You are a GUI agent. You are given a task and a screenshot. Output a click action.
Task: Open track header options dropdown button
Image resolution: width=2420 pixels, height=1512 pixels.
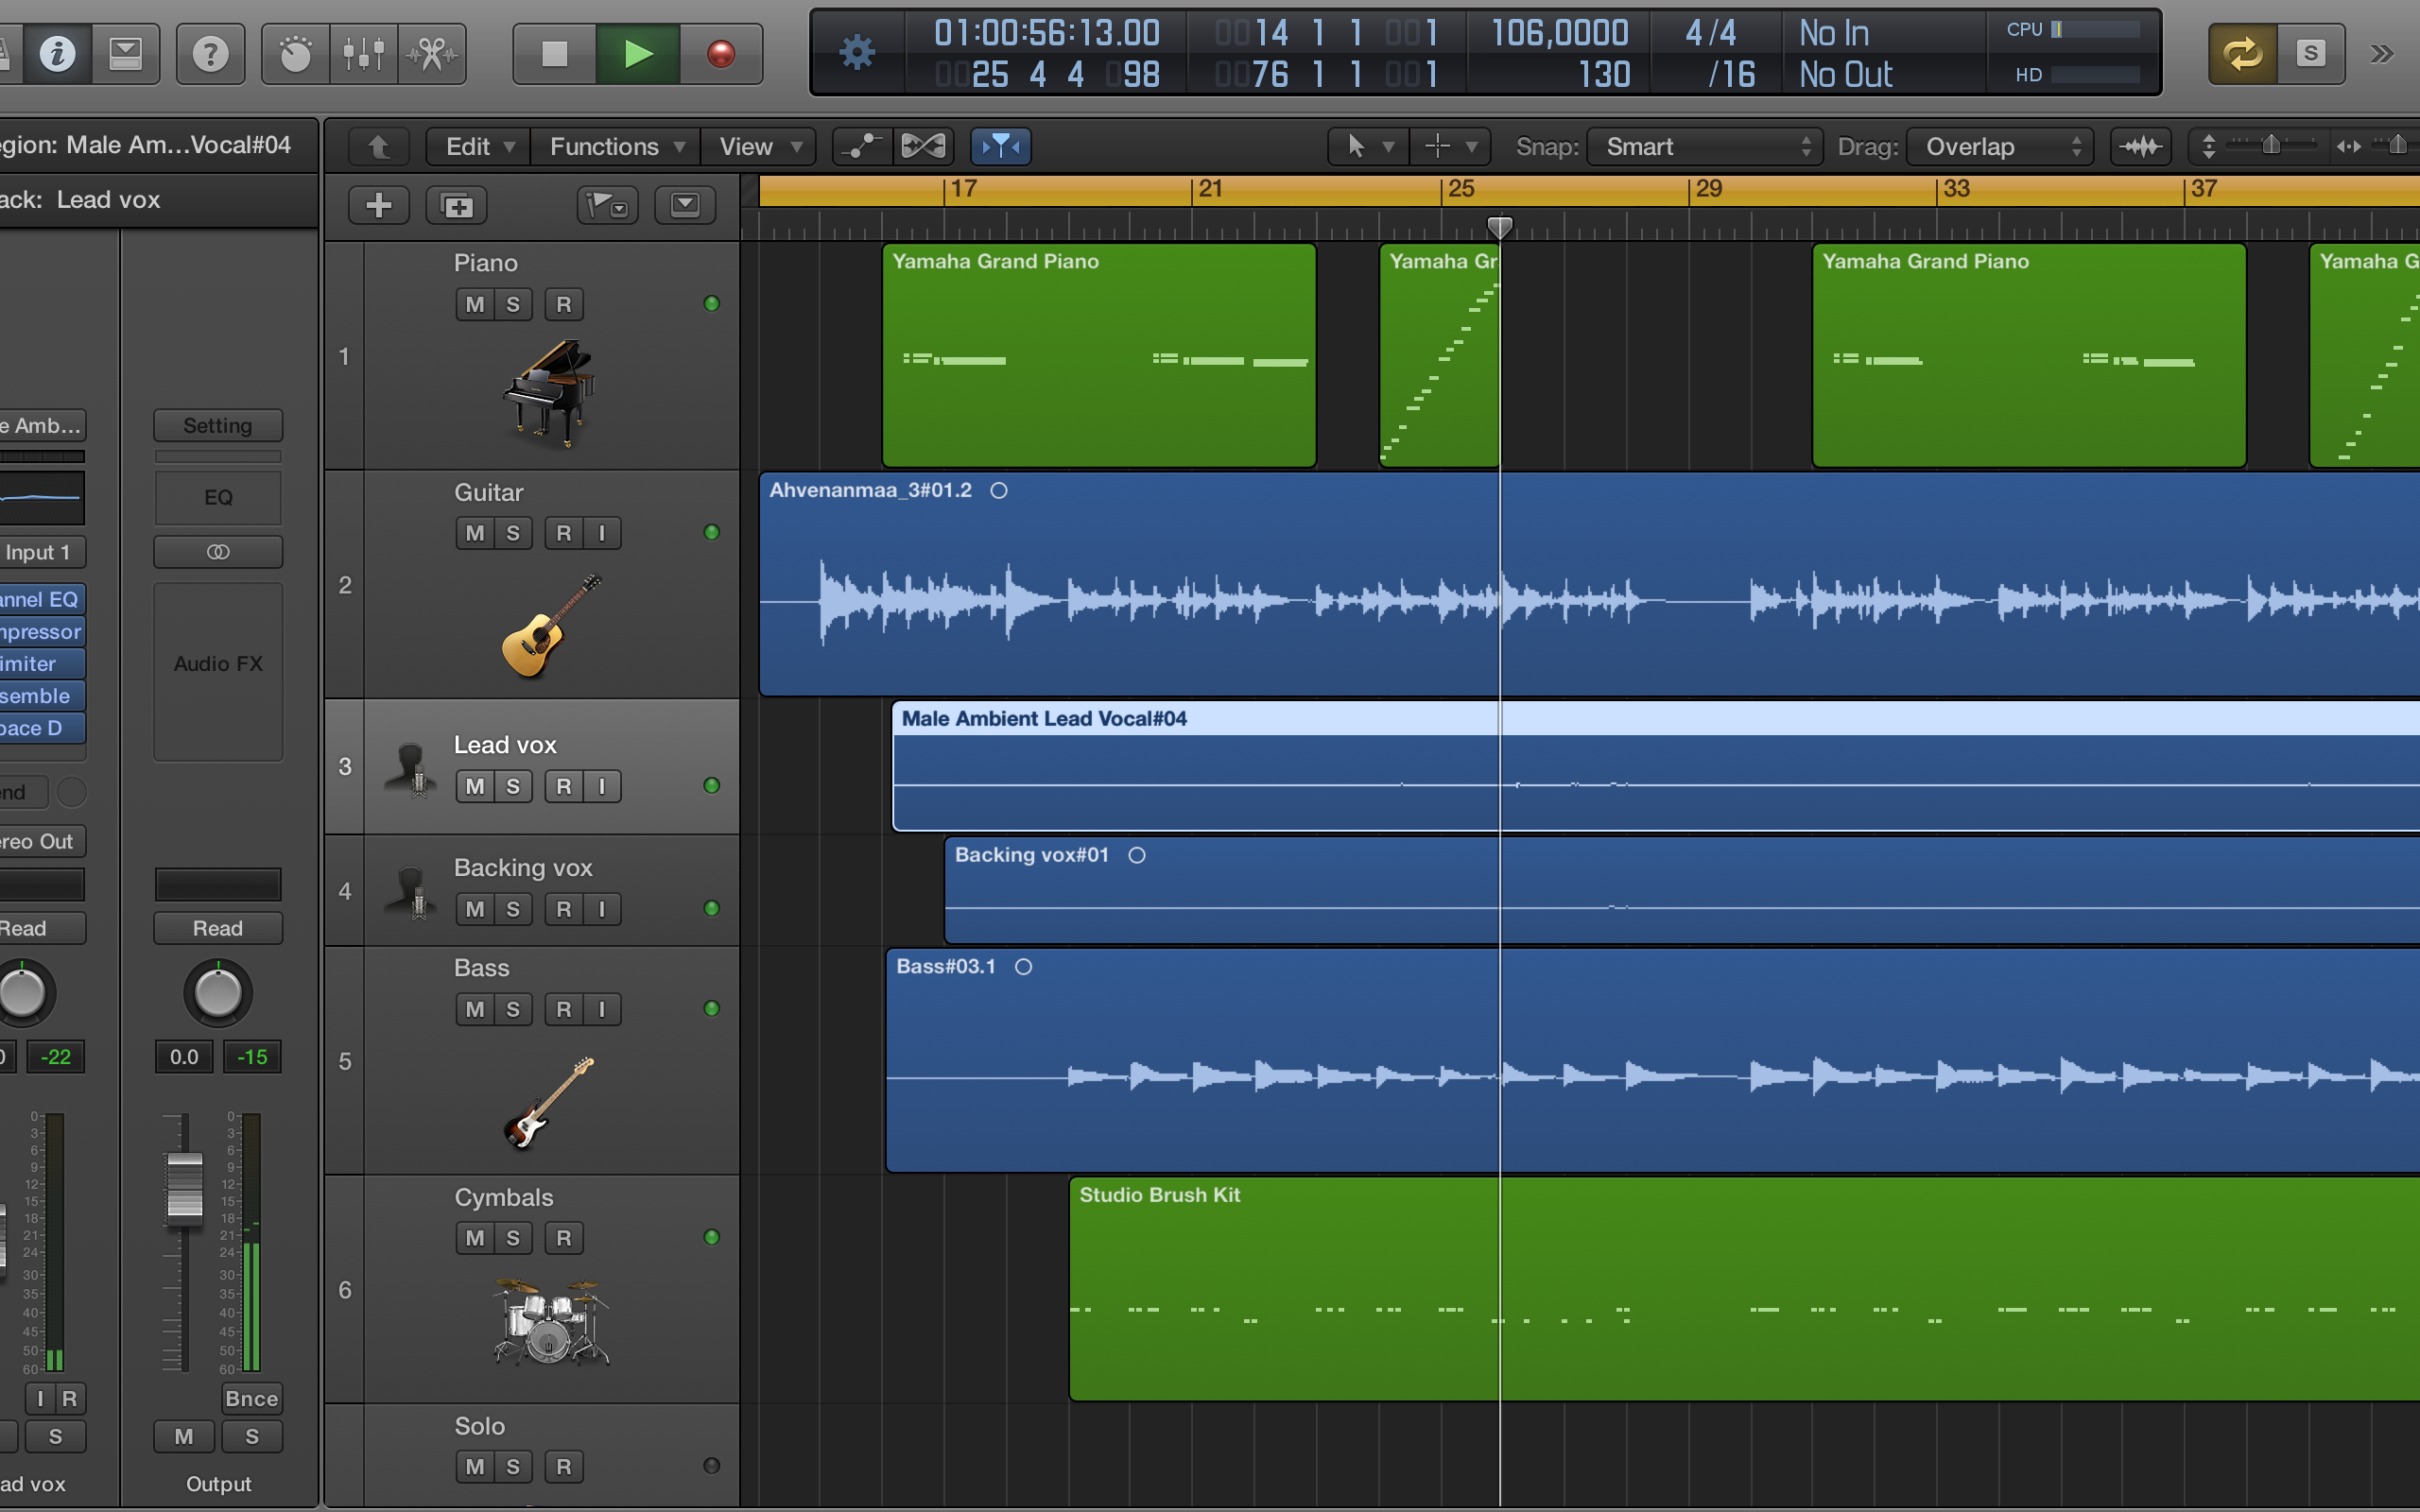coord(685,206)
